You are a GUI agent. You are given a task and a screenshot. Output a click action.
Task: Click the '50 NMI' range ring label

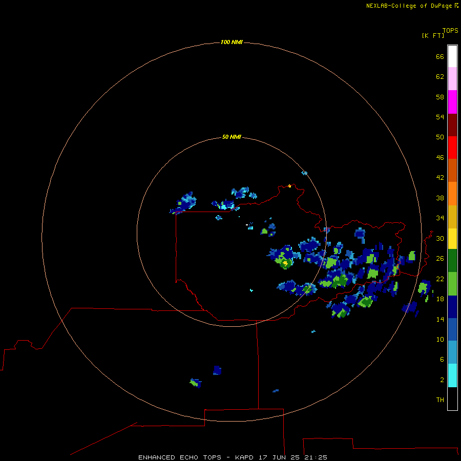click(232, 137)
